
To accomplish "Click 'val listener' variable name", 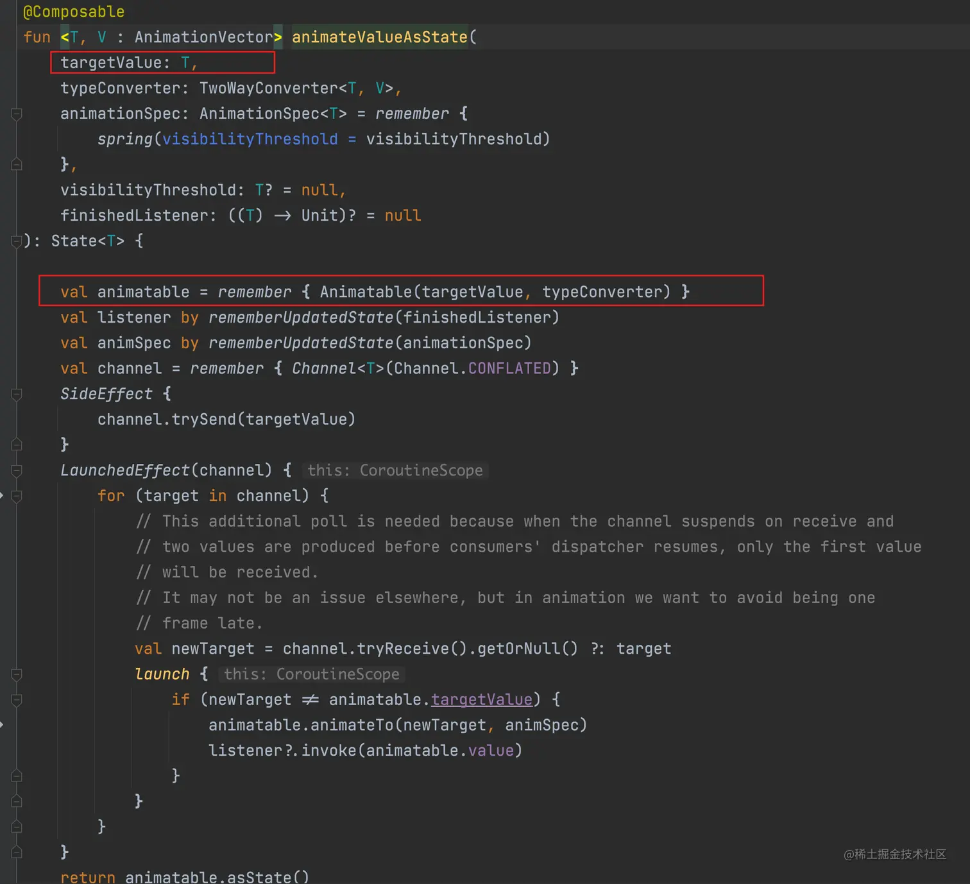I will tap(134, 317).
